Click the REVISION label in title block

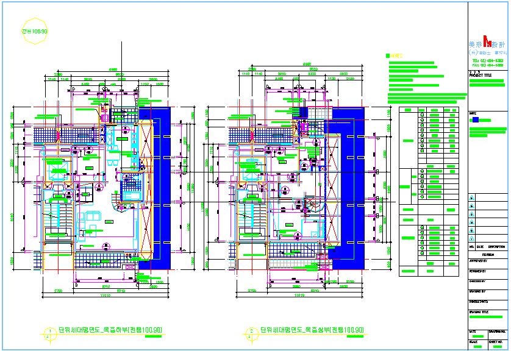tap(488, 255)
